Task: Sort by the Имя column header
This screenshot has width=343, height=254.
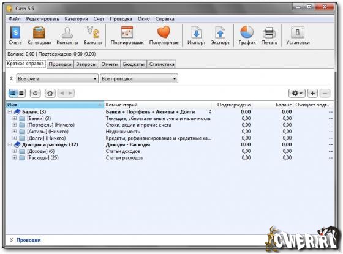Action: point(55,105)
